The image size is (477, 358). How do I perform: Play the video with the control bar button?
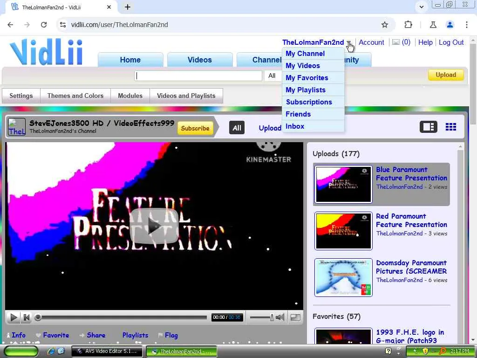click(14, 317)
